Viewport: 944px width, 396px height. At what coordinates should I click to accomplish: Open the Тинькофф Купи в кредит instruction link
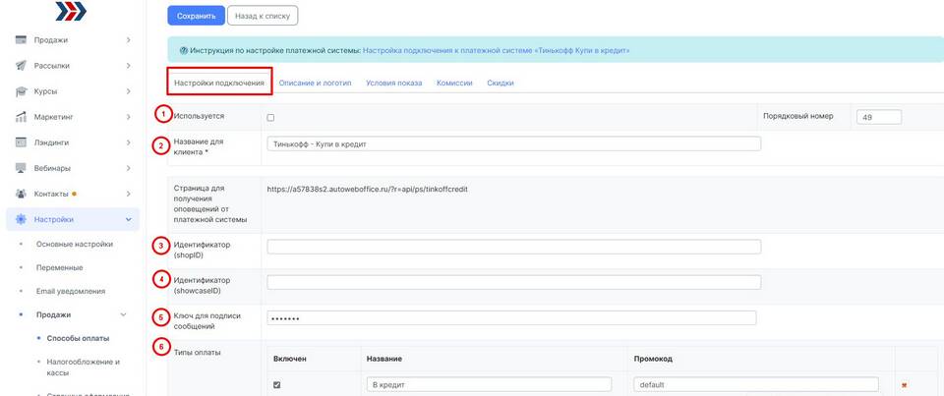pos(496,51)
